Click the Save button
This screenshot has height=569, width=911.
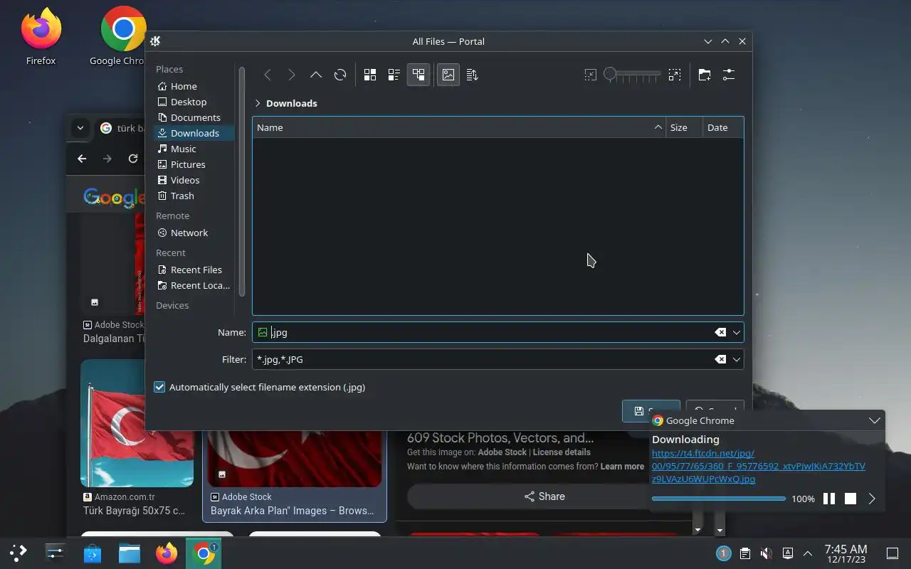(x=651, y=410)
